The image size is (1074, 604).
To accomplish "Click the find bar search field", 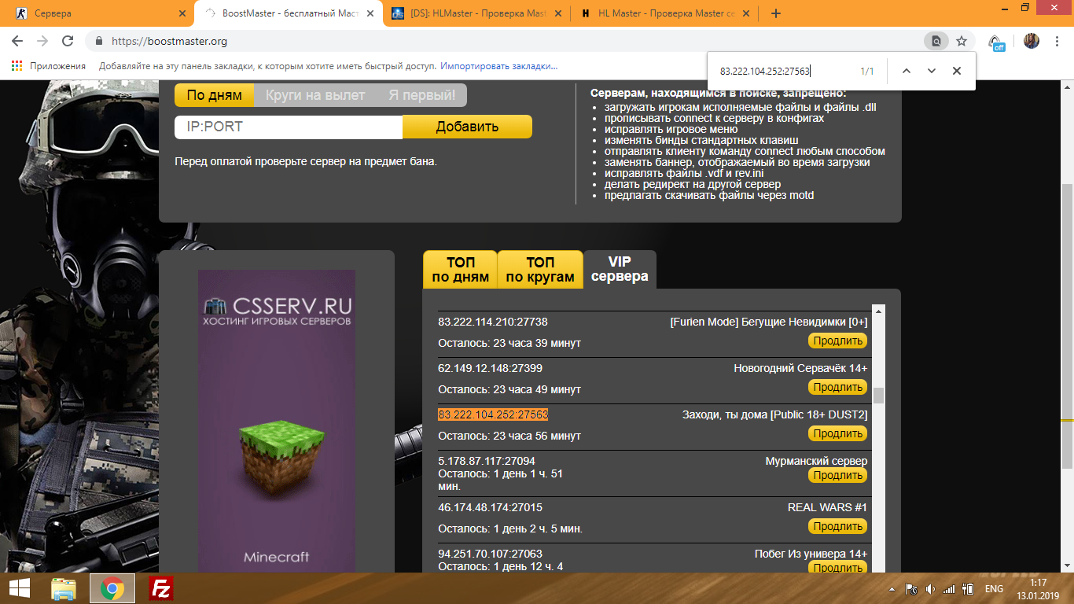I will click(x=786, y=71).
